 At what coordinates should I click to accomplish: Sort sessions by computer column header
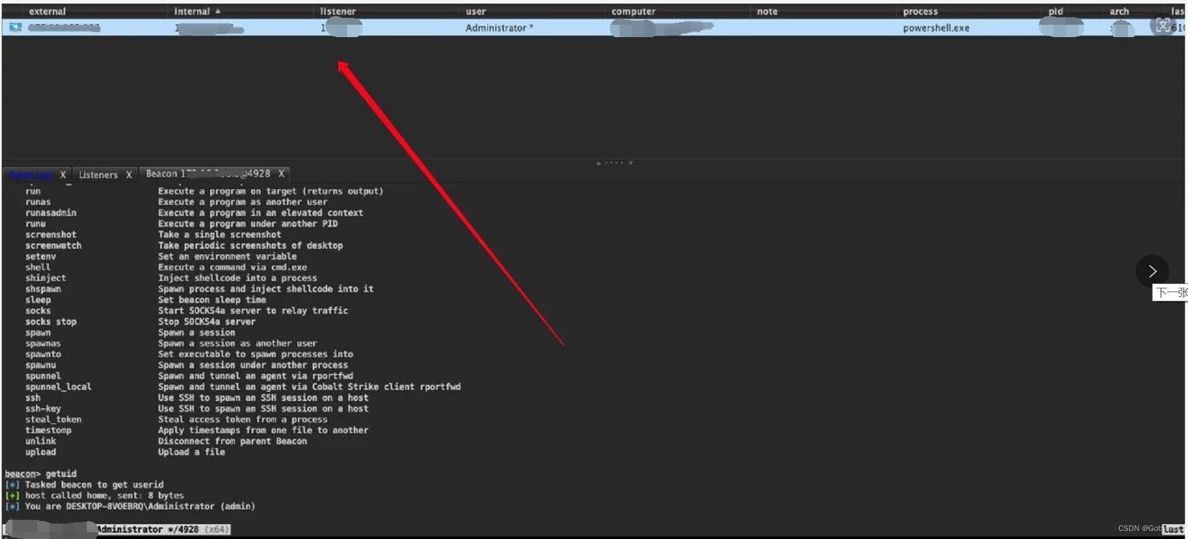point(633,11)
